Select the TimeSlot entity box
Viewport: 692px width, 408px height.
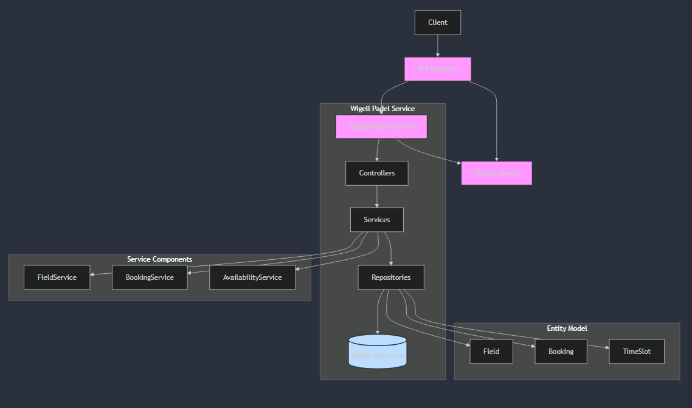pos(636,352)
